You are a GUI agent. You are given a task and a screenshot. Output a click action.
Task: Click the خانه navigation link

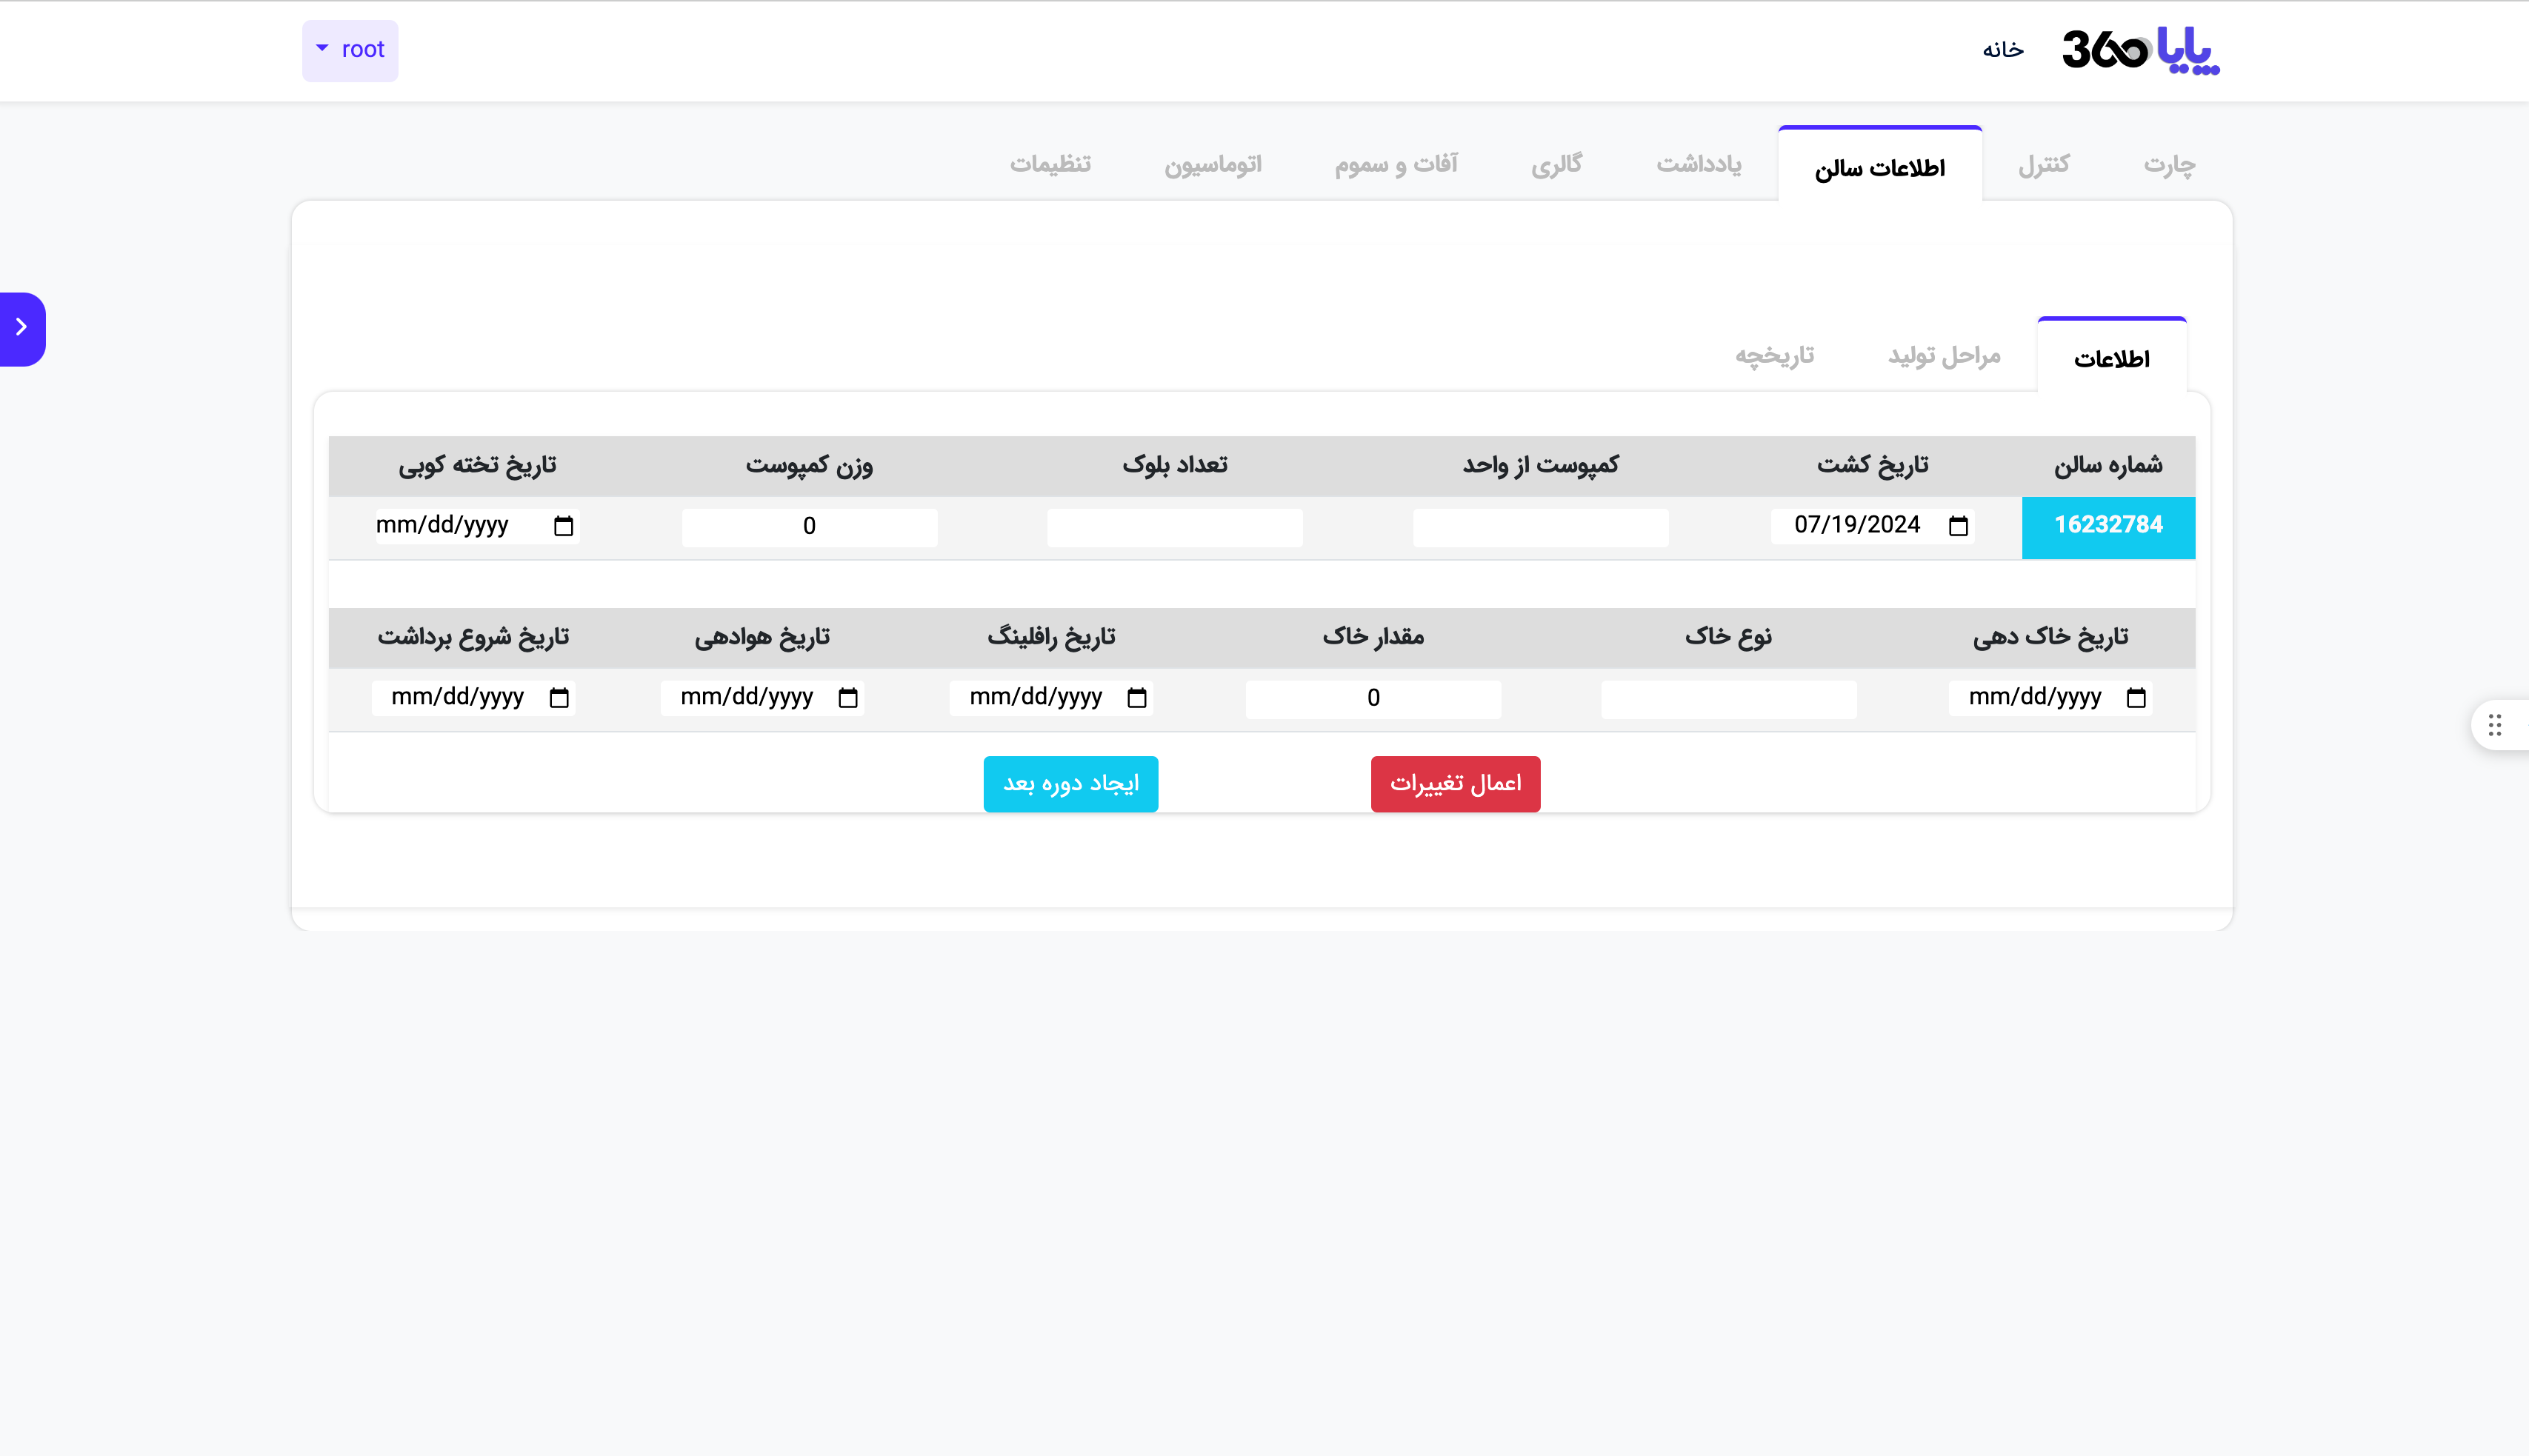tap(2003, 50)
